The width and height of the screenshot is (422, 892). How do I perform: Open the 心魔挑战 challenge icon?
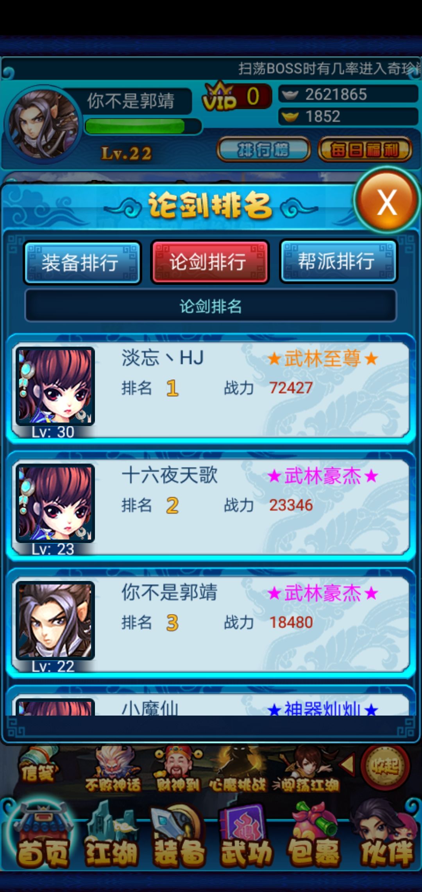tap(238, 769)
